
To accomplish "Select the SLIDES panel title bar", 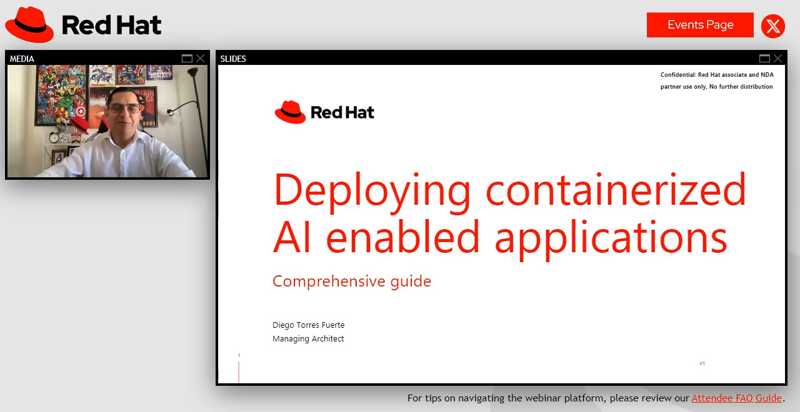I will point(487,59).
